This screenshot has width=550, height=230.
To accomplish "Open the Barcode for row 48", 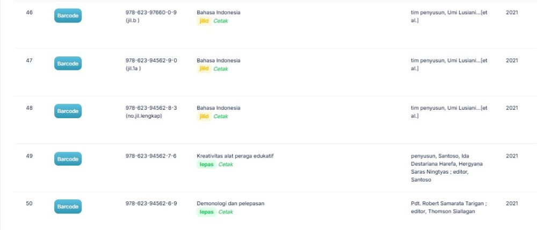I will tap(68, 111).
